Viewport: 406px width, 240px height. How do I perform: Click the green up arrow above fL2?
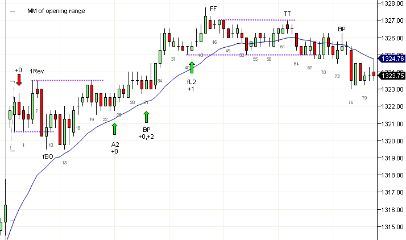coord(192,67)
